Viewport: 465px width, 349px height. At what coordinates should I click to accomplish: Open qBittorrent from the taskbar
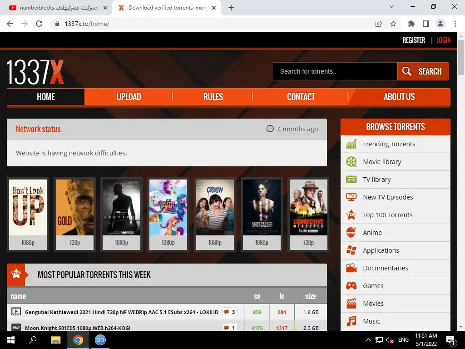click(100, 340)
